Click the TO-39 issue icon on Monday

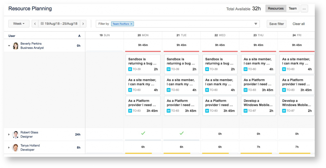point(130,69)
